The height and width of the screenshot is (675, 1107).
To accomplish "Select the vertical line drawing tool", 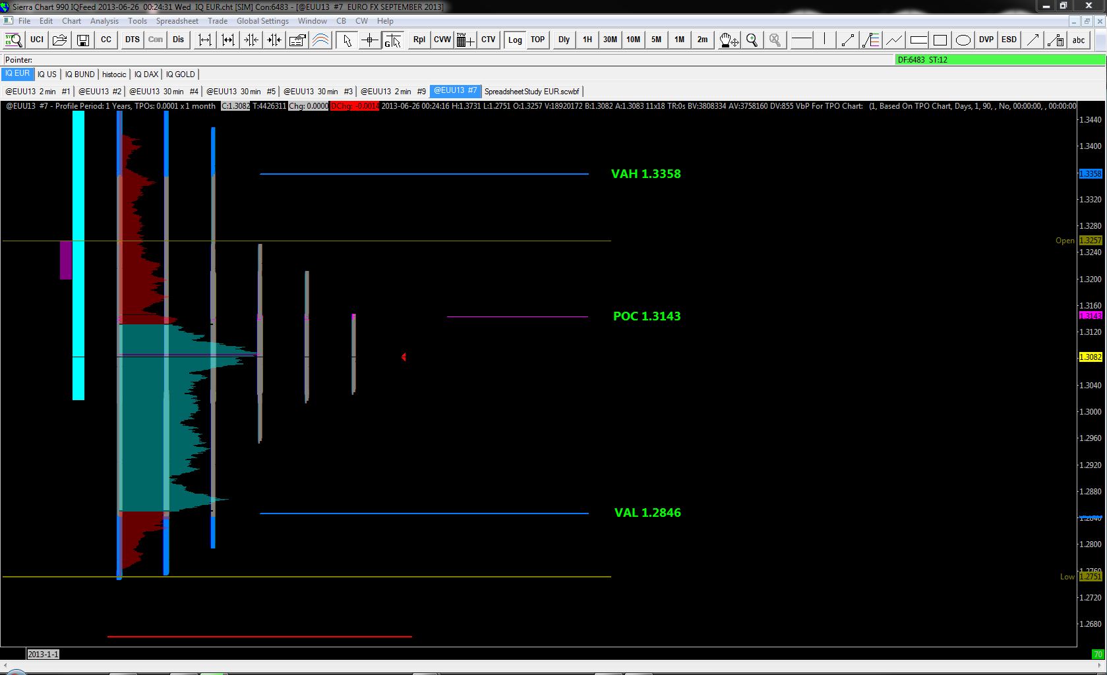I will (825, 40).
